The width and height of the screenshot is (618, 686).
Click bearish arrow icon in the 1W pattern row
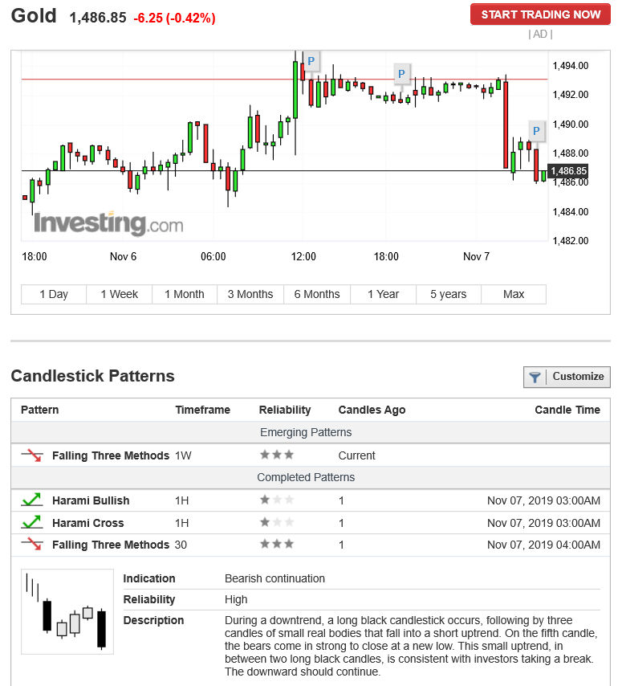(x=31, y=455)
